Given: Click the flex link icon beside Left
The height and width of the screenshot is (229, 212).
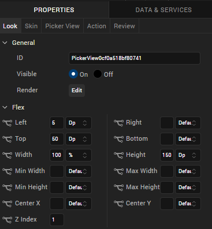Looking at the screenshot, I should 7,123.
